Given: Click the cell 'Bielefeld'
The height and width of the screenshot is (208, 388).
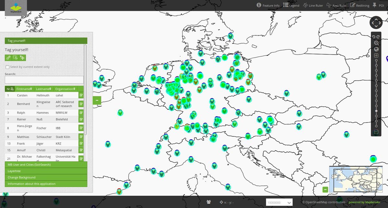Looking at the screenshot, I should point(62,119).
